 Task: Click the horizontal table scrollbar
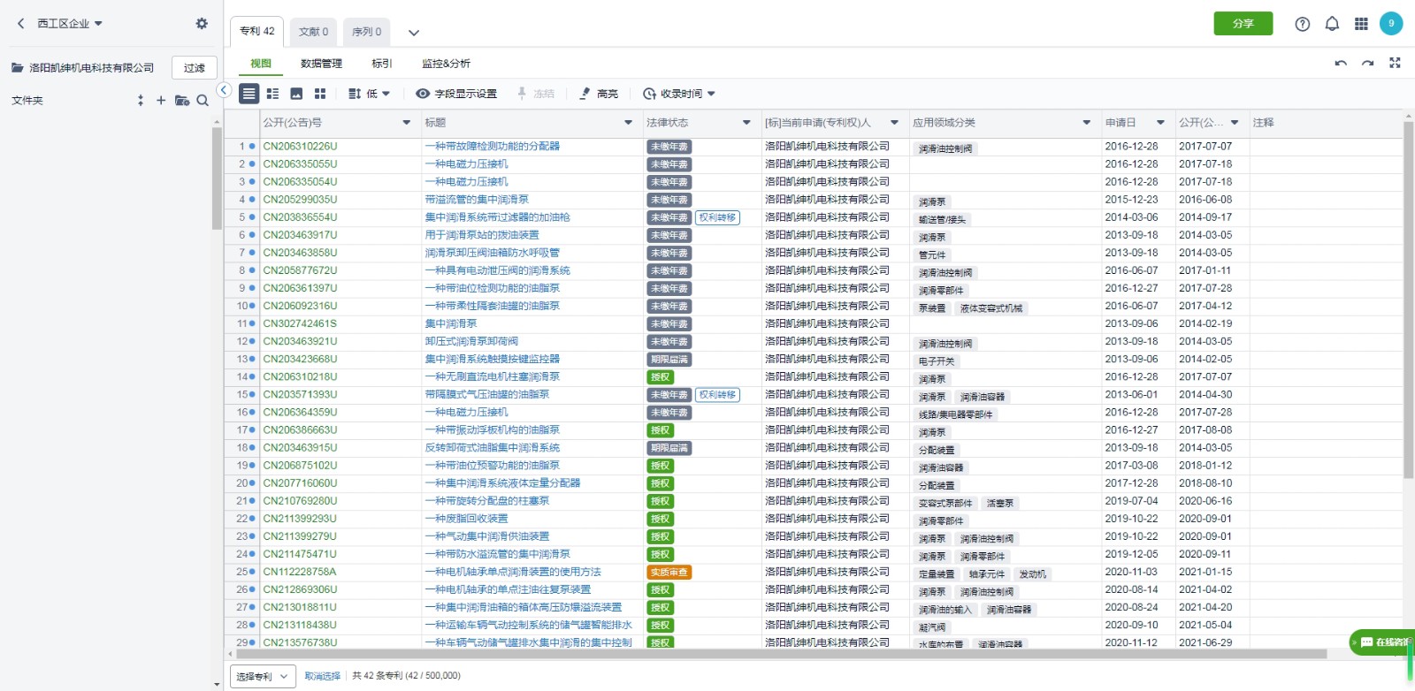pos(781,655)
